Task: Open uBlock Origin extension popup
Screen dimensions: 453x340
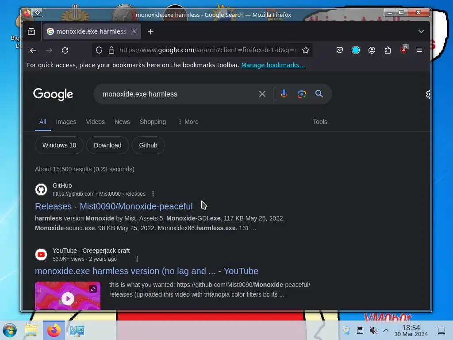Action: [x=403, y=50]
